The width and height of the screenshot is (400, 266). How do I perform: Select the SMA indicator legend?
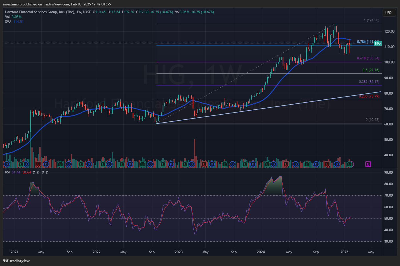click(x=8, y=22)
